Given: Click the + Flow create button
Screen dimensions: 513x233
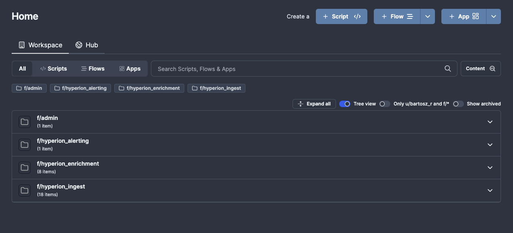Looking at the screenshot, I should coord(397,16).
